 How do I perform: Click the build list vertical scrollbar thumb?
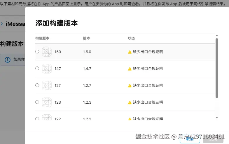(x=217, y=68)
